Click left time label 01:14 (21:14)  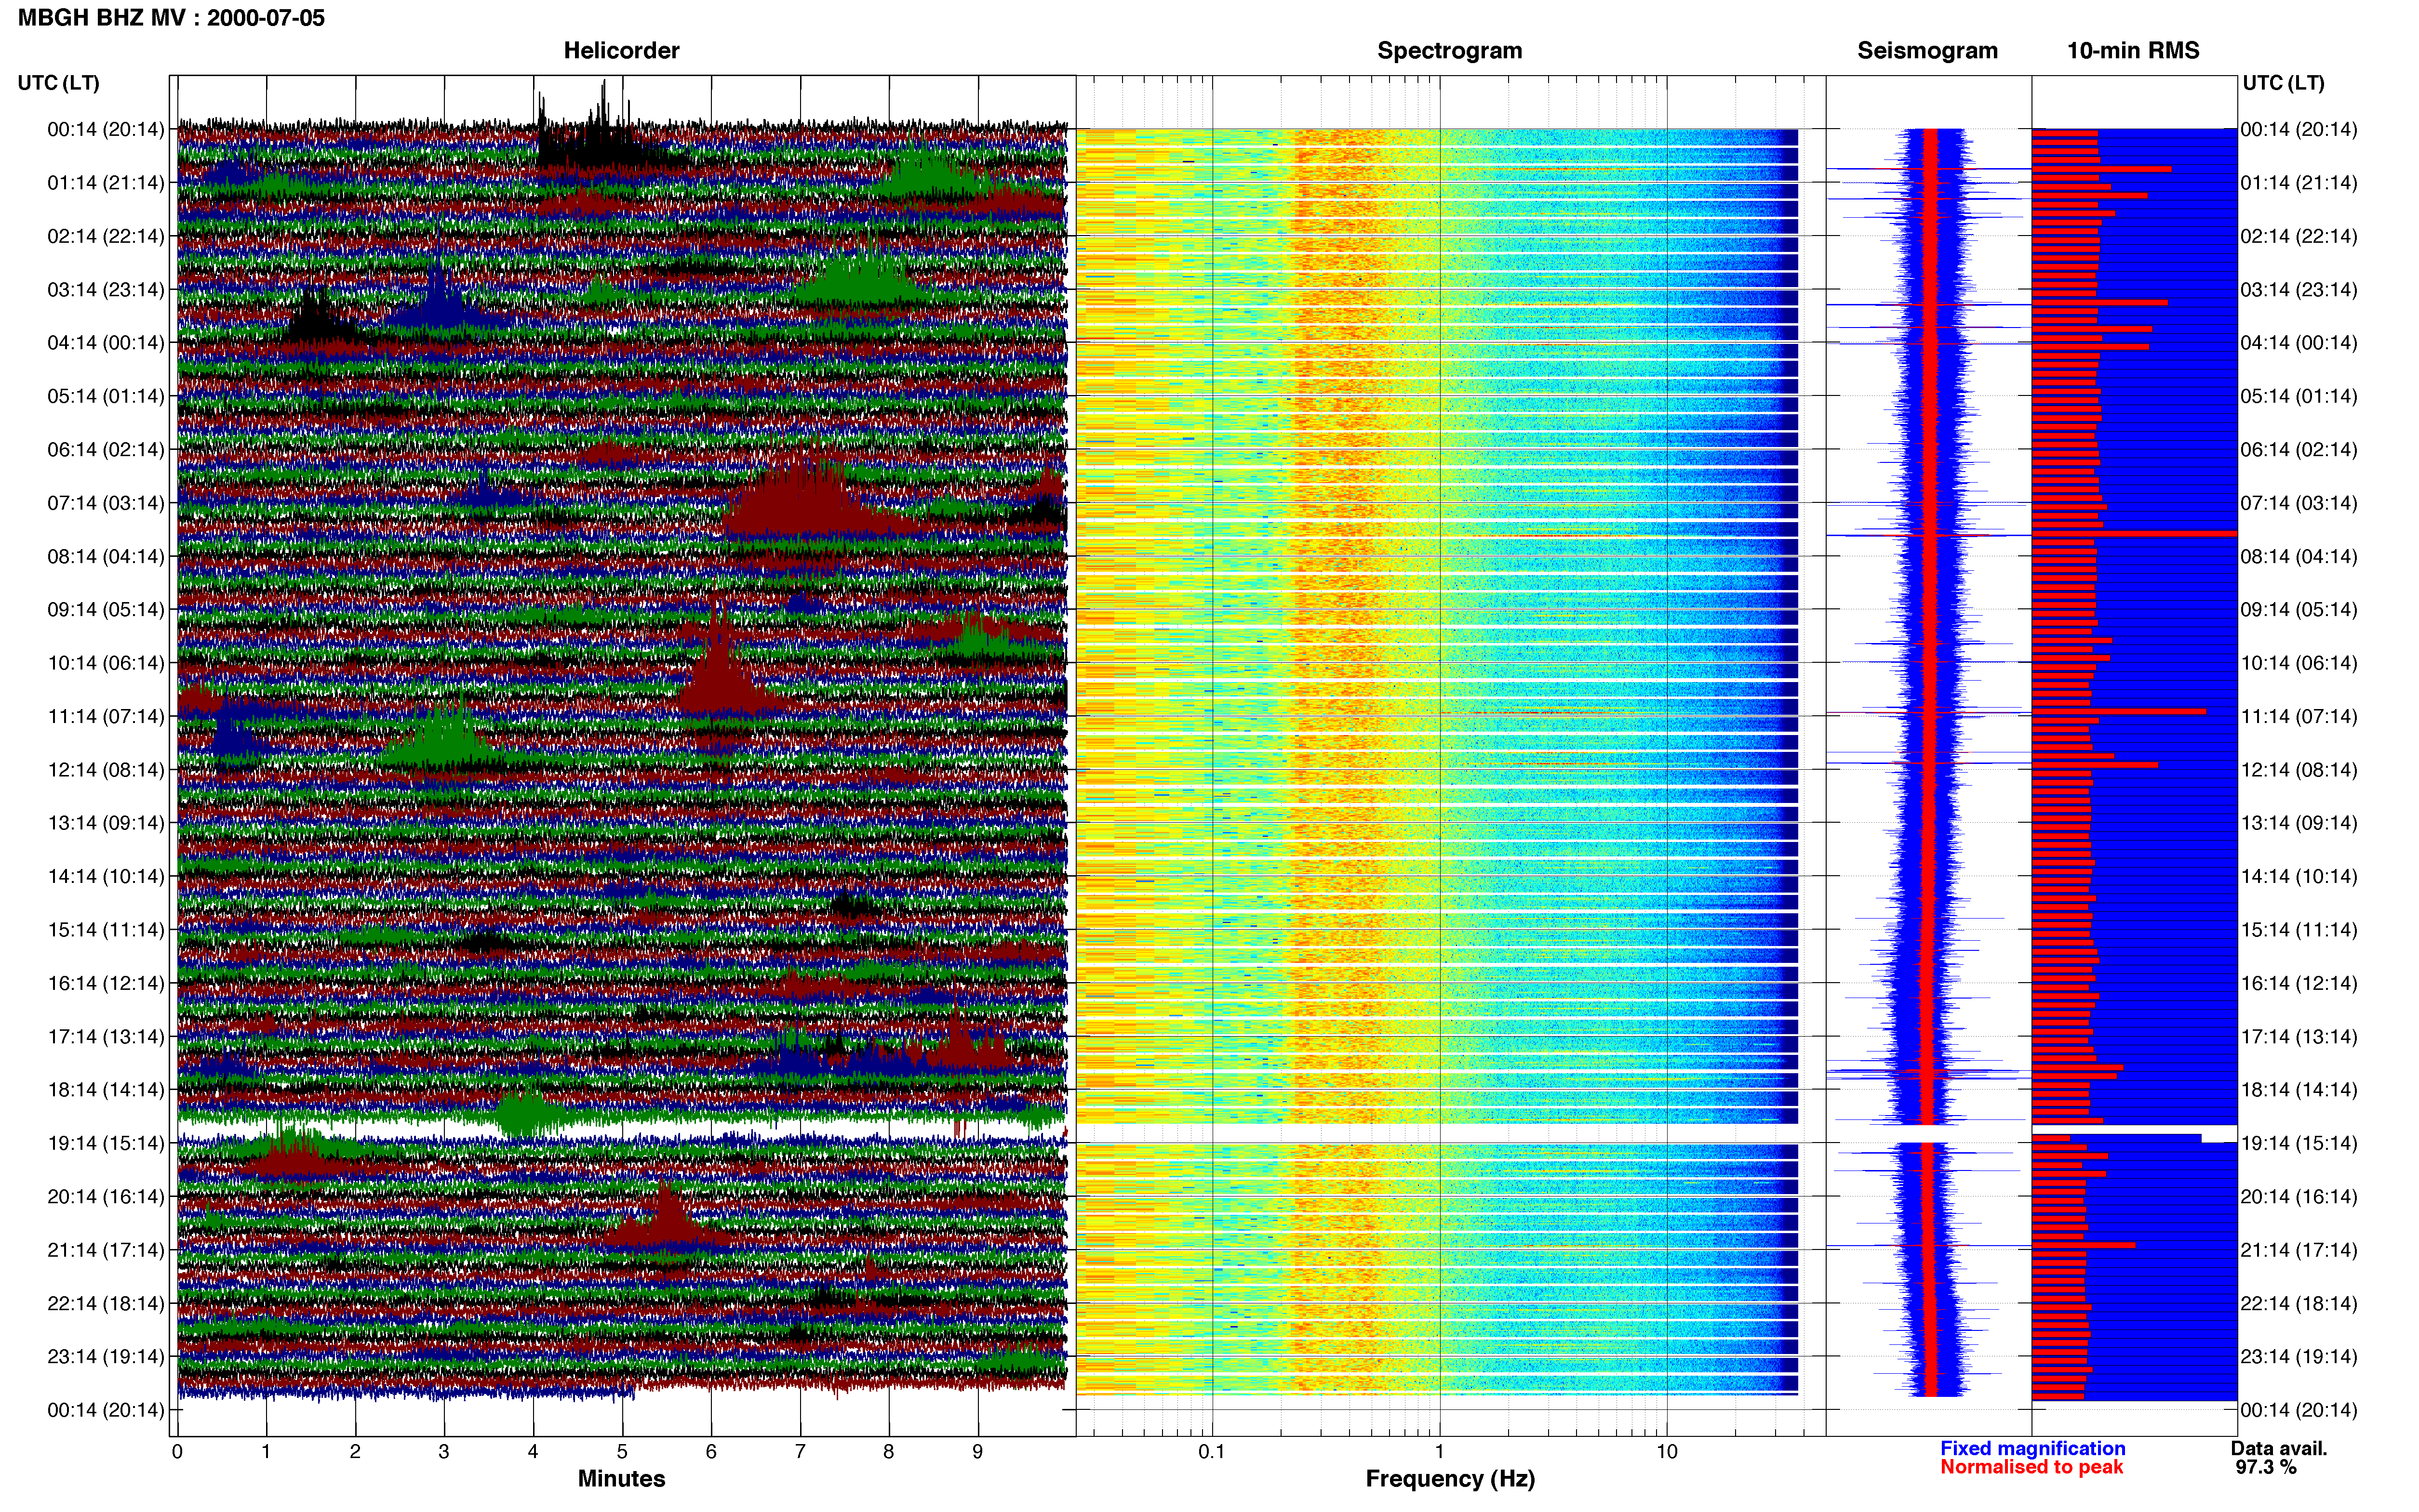pos(106,183)
